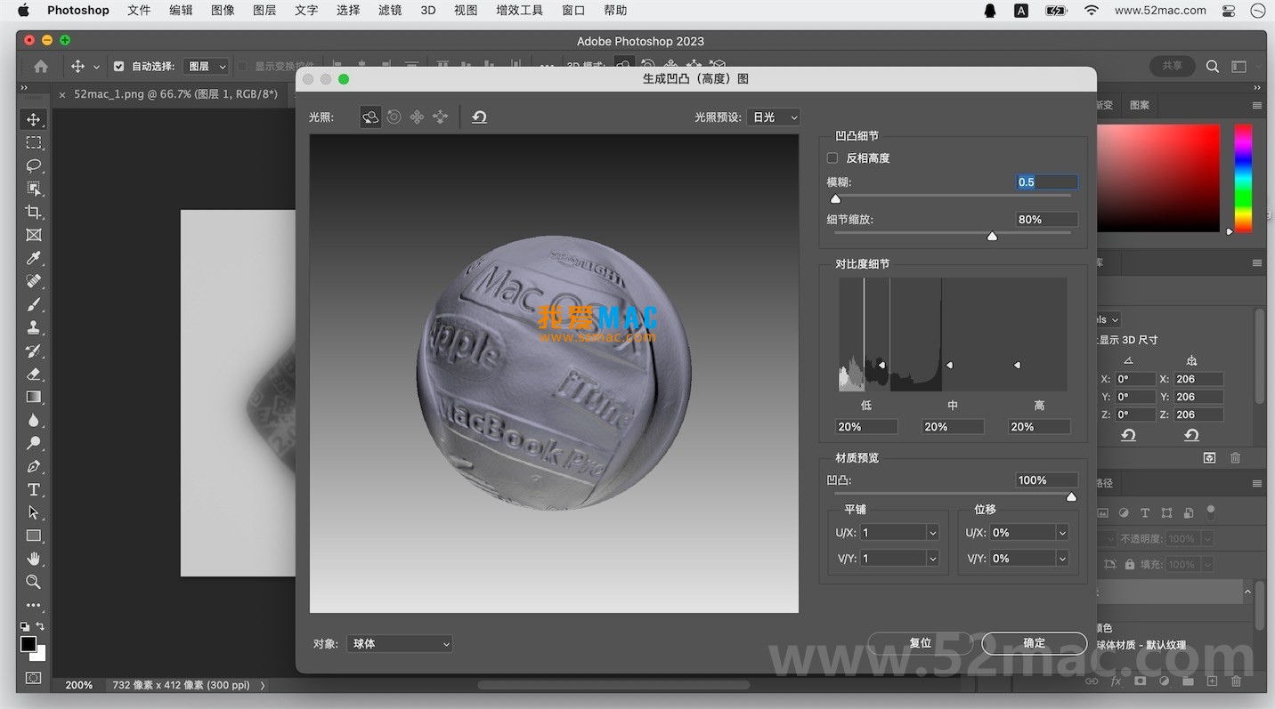1275x709 pixels.
Task: Open the 滤镜 menu
Action: (390, 11)
